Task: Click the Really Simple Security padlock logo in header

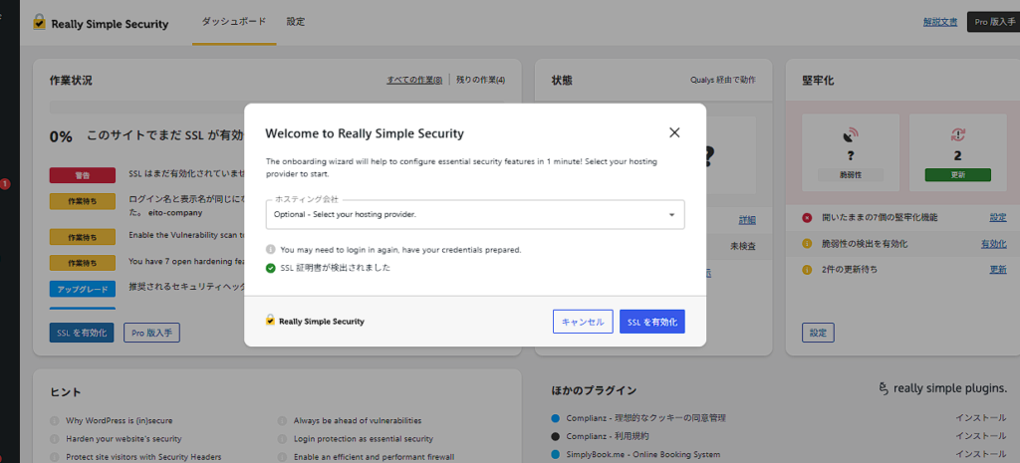Action: (40, 23)
